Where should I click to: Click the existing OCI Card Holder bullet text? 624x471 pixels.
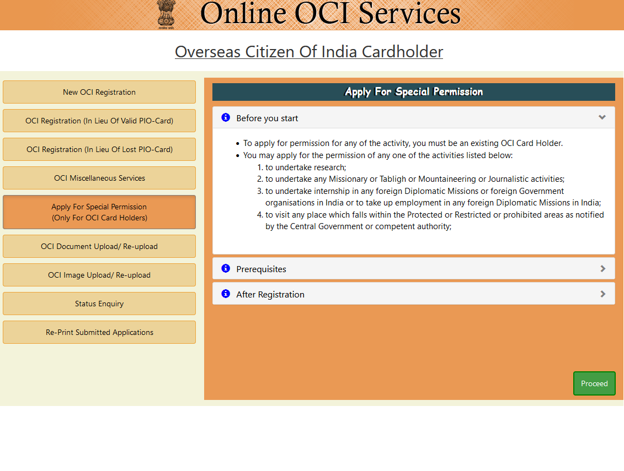pos(403,143)
